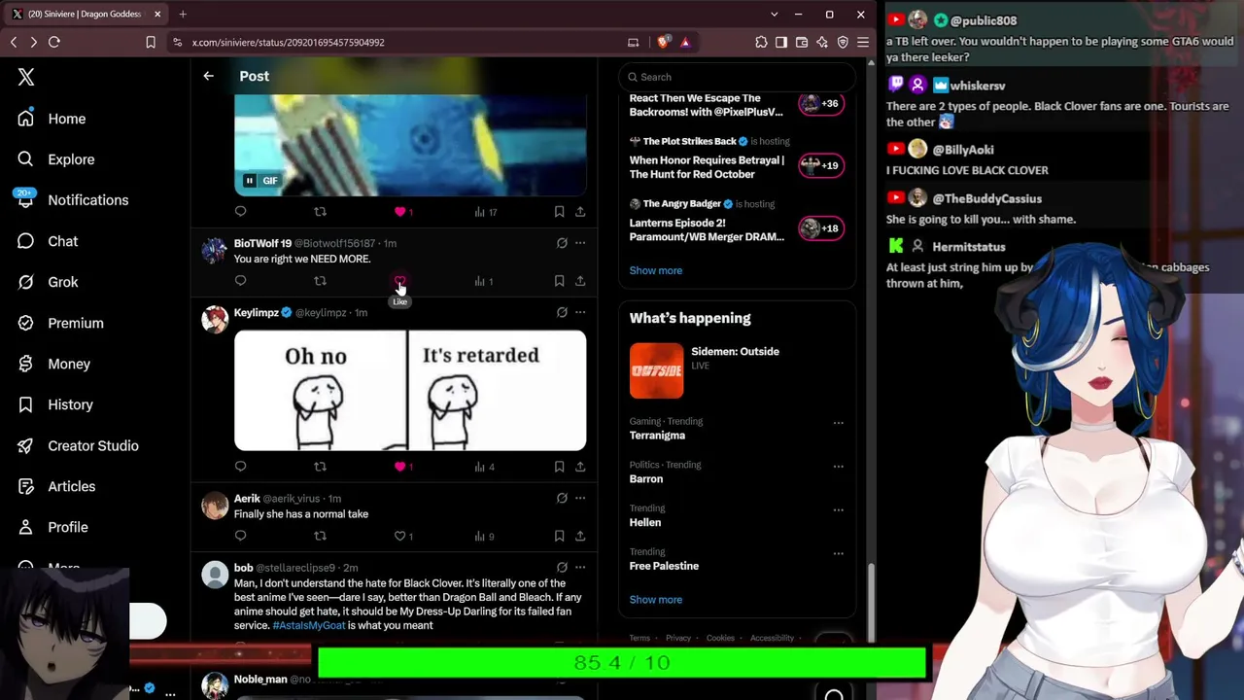Image resolution: width=1244 pixels, height=700 pixels.
Task: Bookmark BioTWolf 19's reply
Action: [x=559, y=281]
